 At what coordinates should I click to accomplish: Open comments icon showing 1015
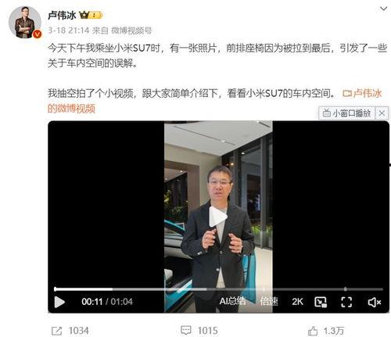pyautogui.click(x=186, y=331)
